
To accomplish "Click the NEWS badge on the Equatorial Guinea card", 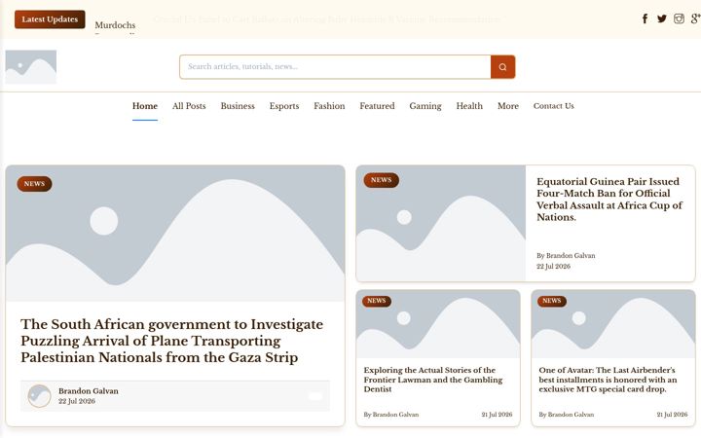I will point(382,180).
